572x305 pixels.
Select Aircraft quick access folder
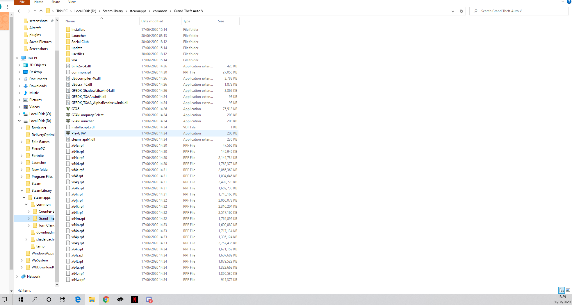point(35,28)
